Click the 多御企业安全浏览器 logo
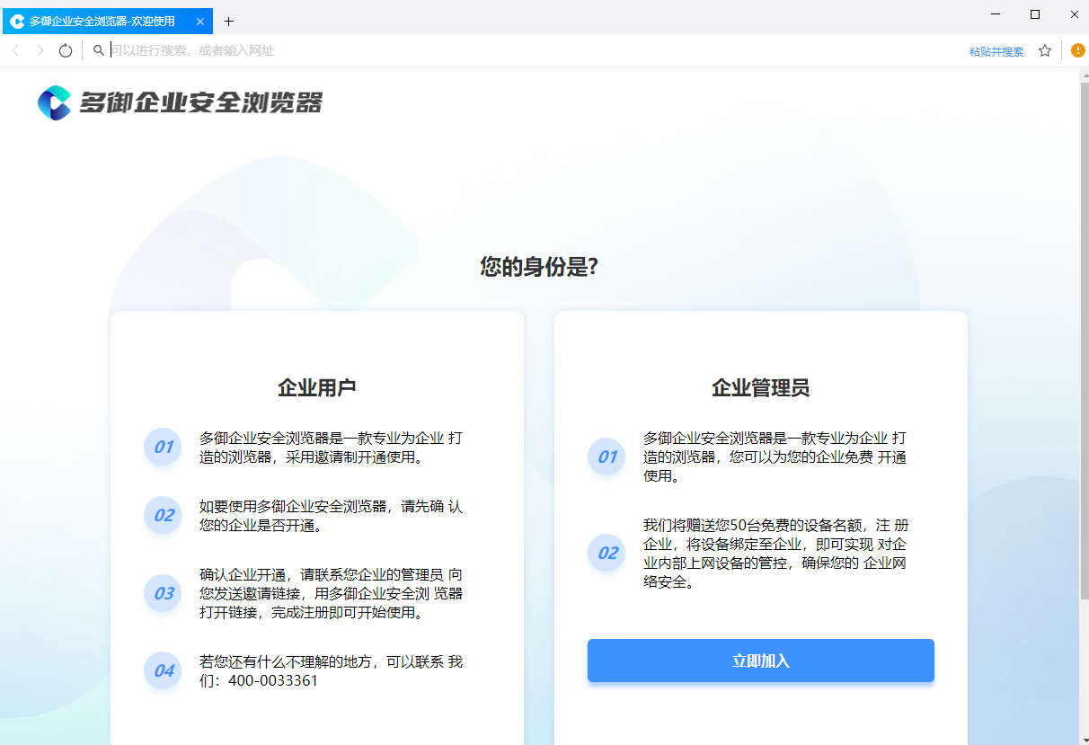Viewport: 1089px width, 745px height. [180, 102]
